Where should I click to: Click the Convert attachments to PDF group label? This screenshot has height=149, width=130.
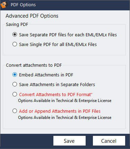(x=34, y=65)
